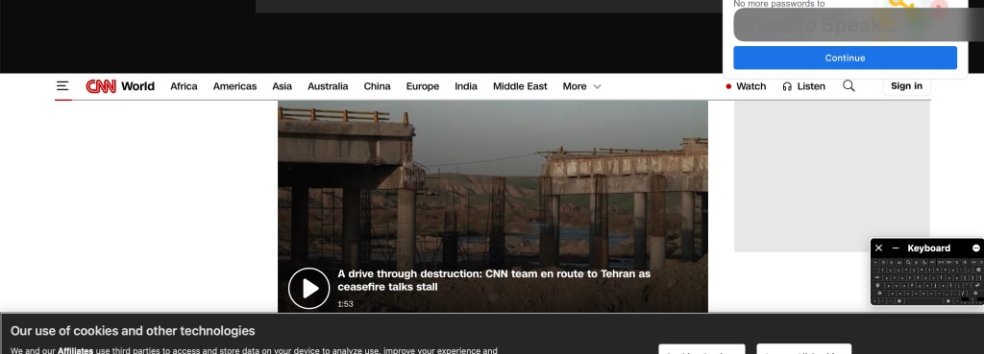
Task: Close the on-screen Keyboard panel
Action: pos(878,248)
